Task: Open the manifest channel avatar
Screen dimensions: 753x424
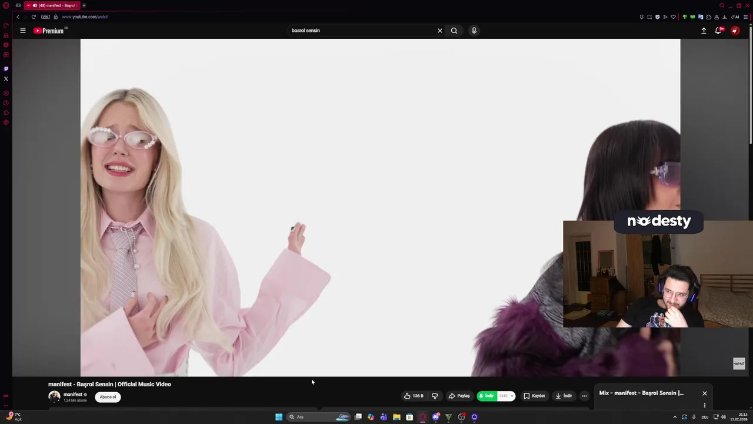Action: (54, 397)
